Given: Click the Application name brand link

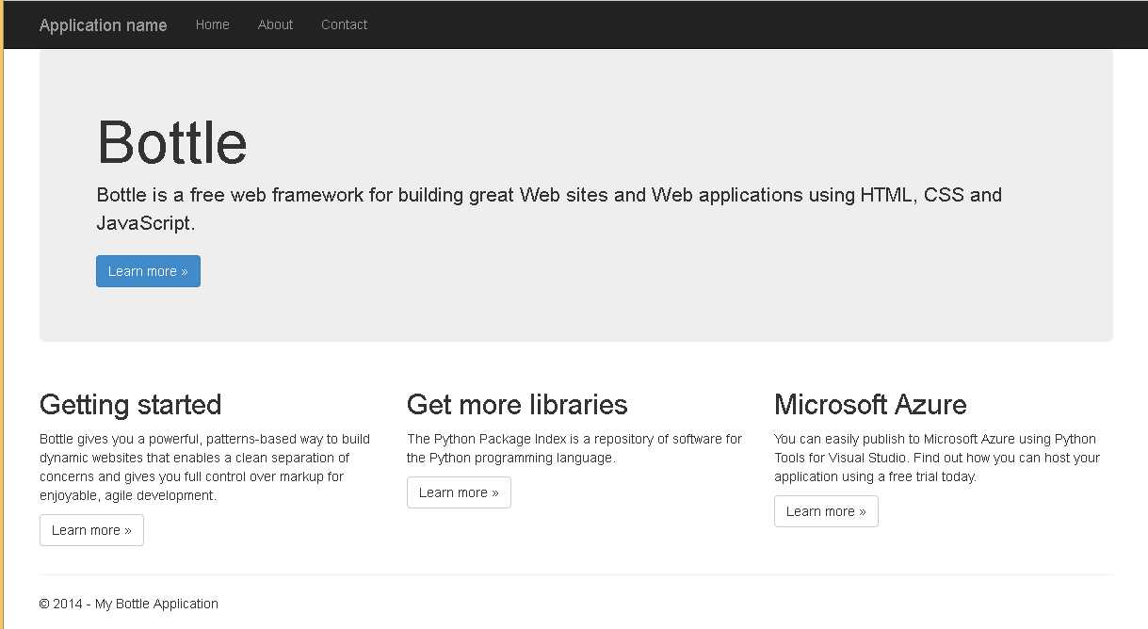Looking at the screenshot, I should click(104, 25).
